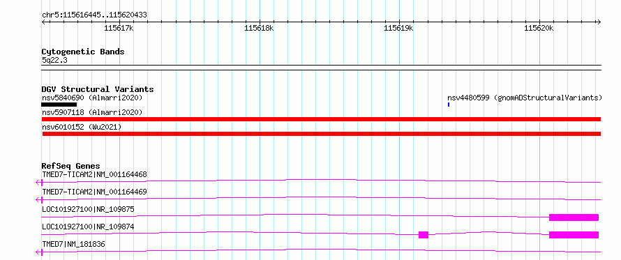Select the Cytogenetic Bands track title
The image size is (621, 260).
pyautogui.click(x=83, y=52)
